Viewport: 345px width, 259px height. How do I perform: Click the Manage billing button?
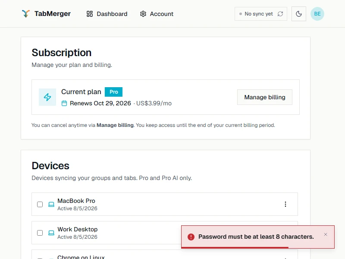tap(265, 97)
